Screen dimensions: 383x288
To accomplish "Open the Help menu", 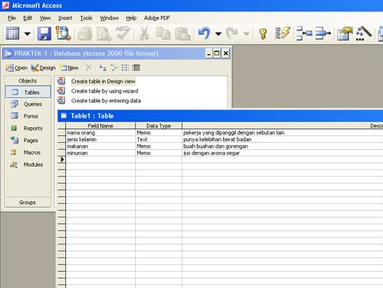I will pos(131,18).
